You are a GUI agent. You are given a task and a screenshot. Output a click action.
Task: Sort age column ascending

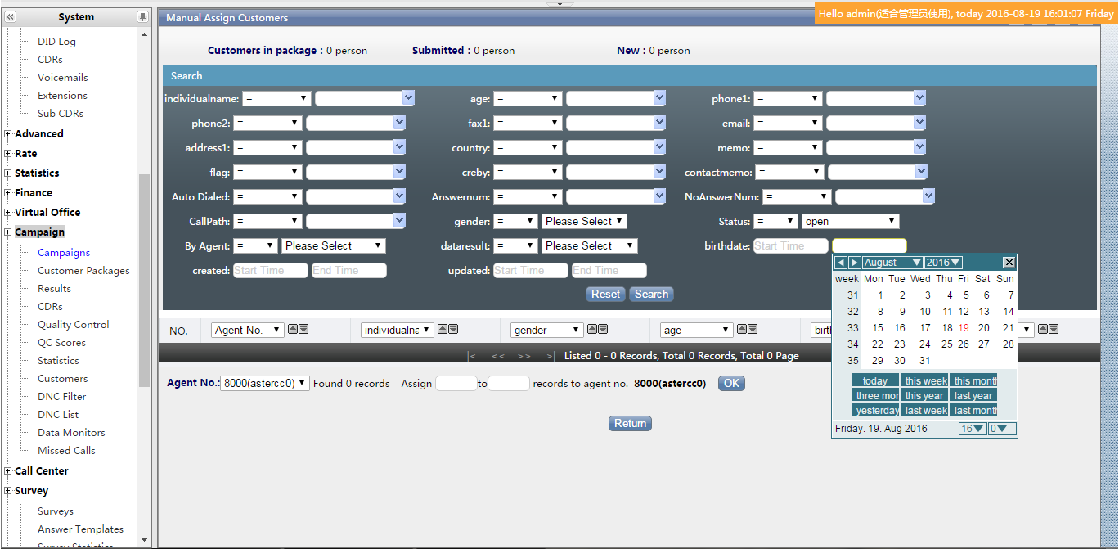(742, 330)
